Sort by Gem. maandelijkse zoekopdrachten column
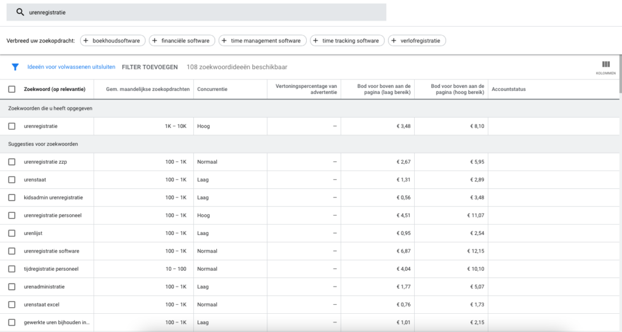Viewport: 622px width, 332px height. (148, 89)
